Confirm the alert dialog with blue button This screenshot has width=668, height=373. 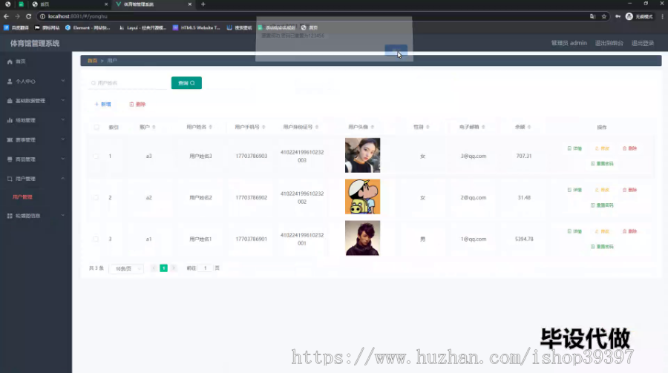coord(396,50)
